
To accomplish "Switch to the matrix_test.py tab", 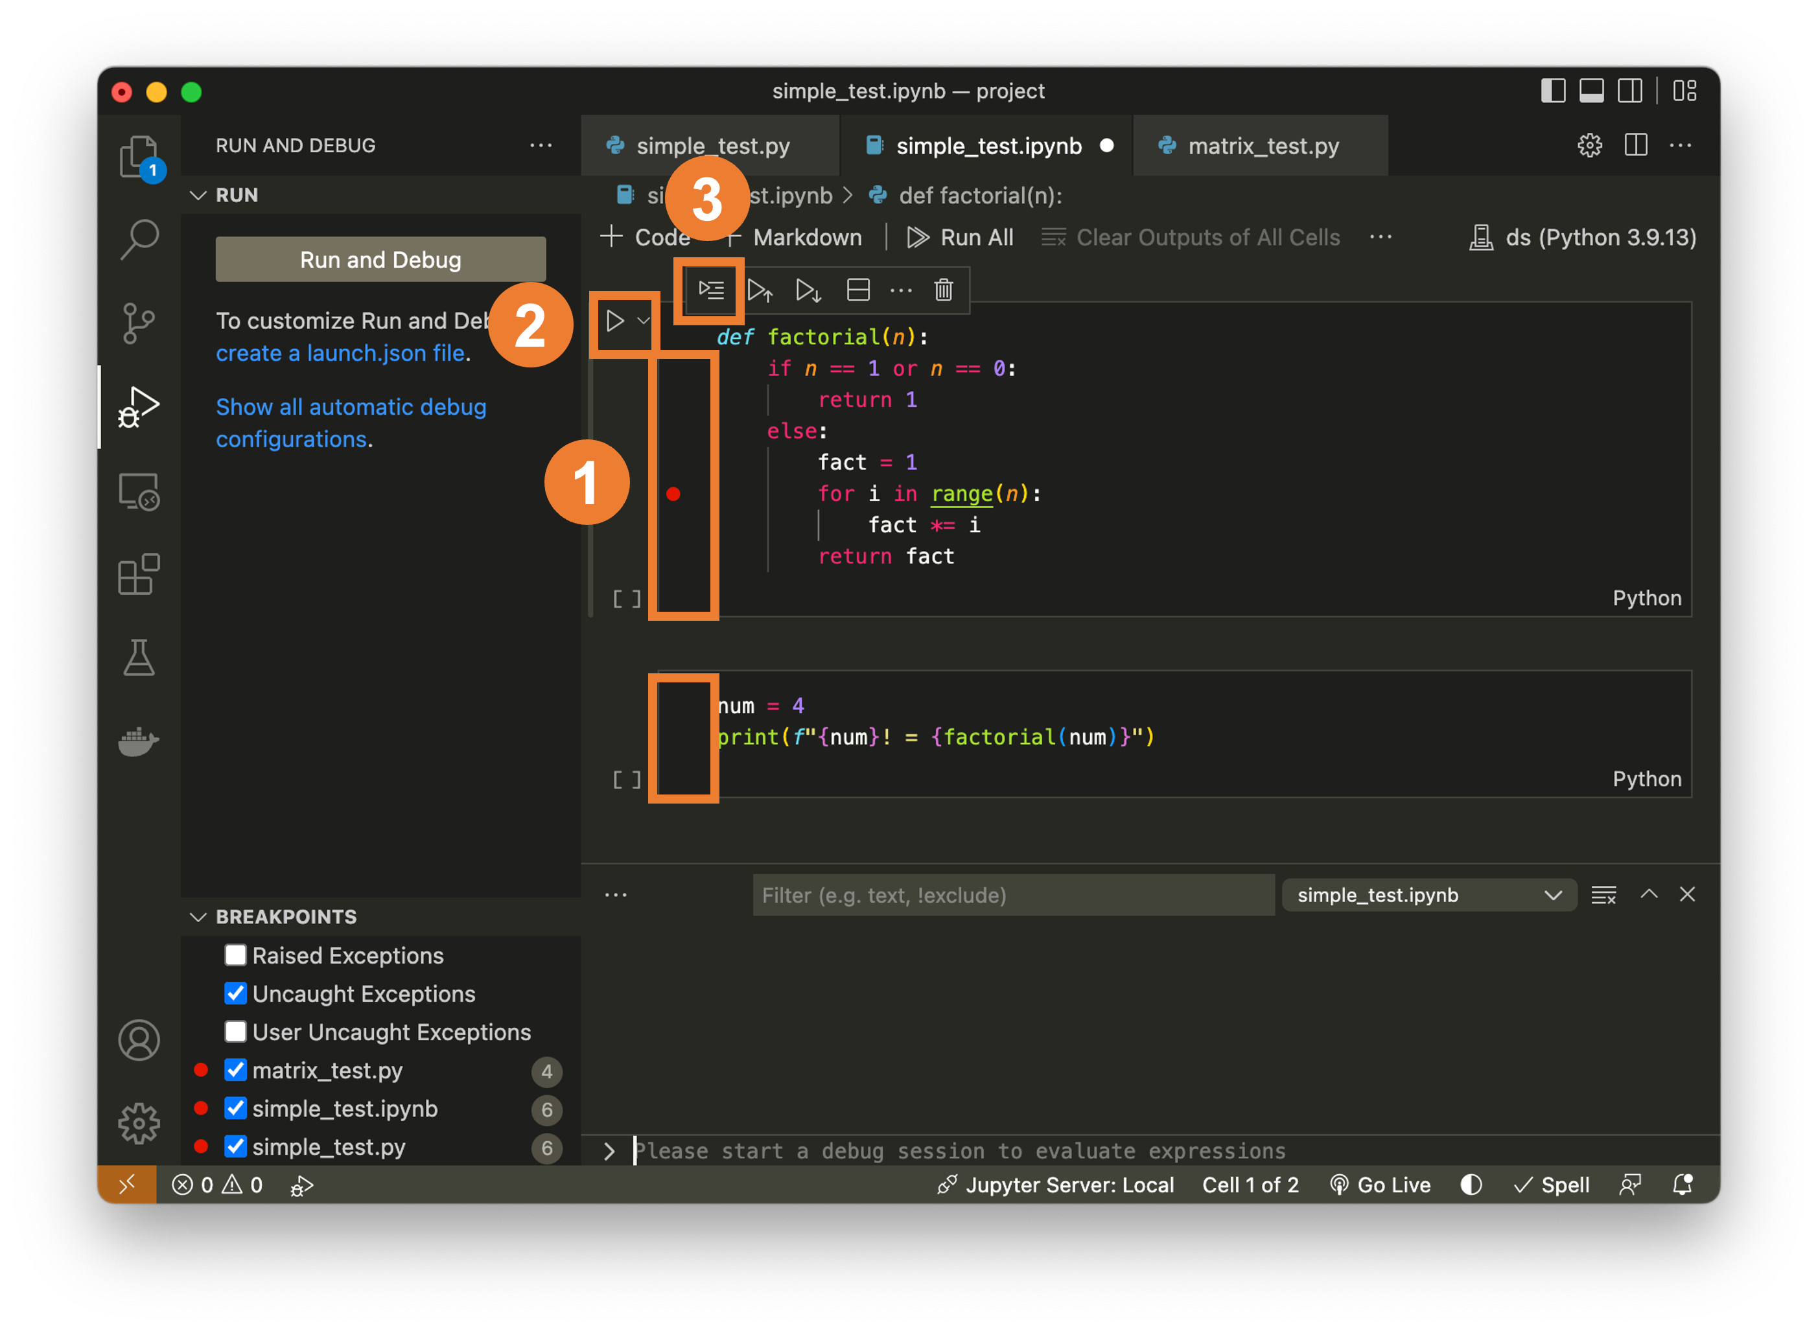I will click(x=1261, y=145).
